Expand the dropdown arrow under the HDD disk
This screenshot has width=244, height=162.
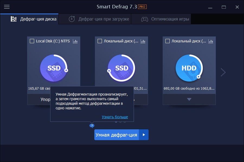pyautogui.click(x=189, y=99)
